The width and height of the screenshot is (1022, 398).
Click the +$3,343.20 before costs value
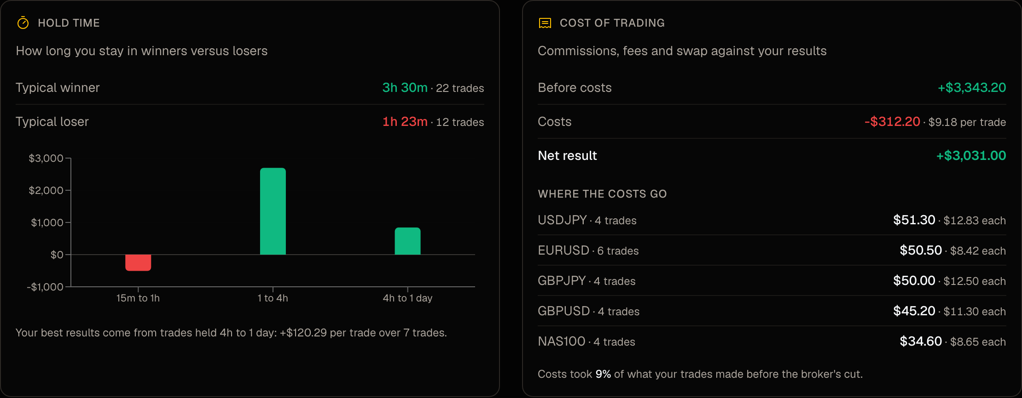(x=972, y=87)
